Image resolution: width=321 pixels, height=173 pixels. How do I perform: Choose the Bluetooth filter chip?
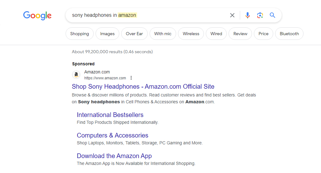point(289,34)
